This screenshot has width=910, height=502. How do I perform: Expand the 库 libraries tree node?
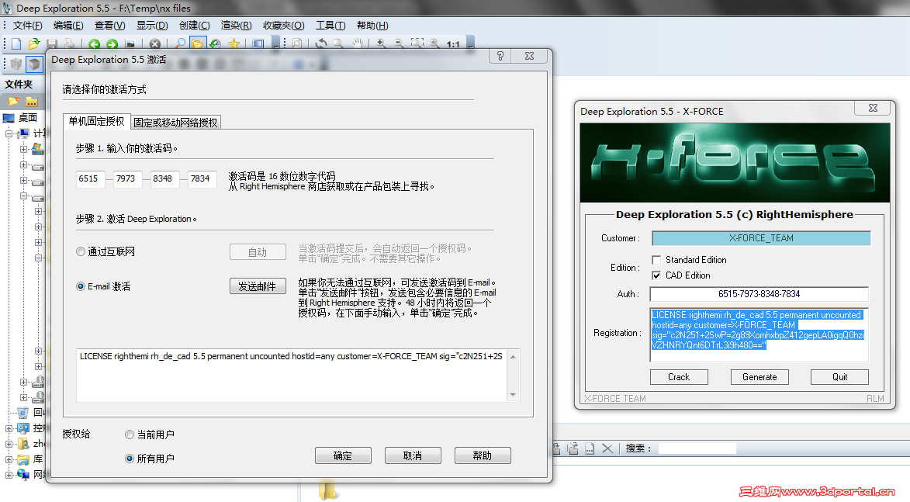click(9, 459)
